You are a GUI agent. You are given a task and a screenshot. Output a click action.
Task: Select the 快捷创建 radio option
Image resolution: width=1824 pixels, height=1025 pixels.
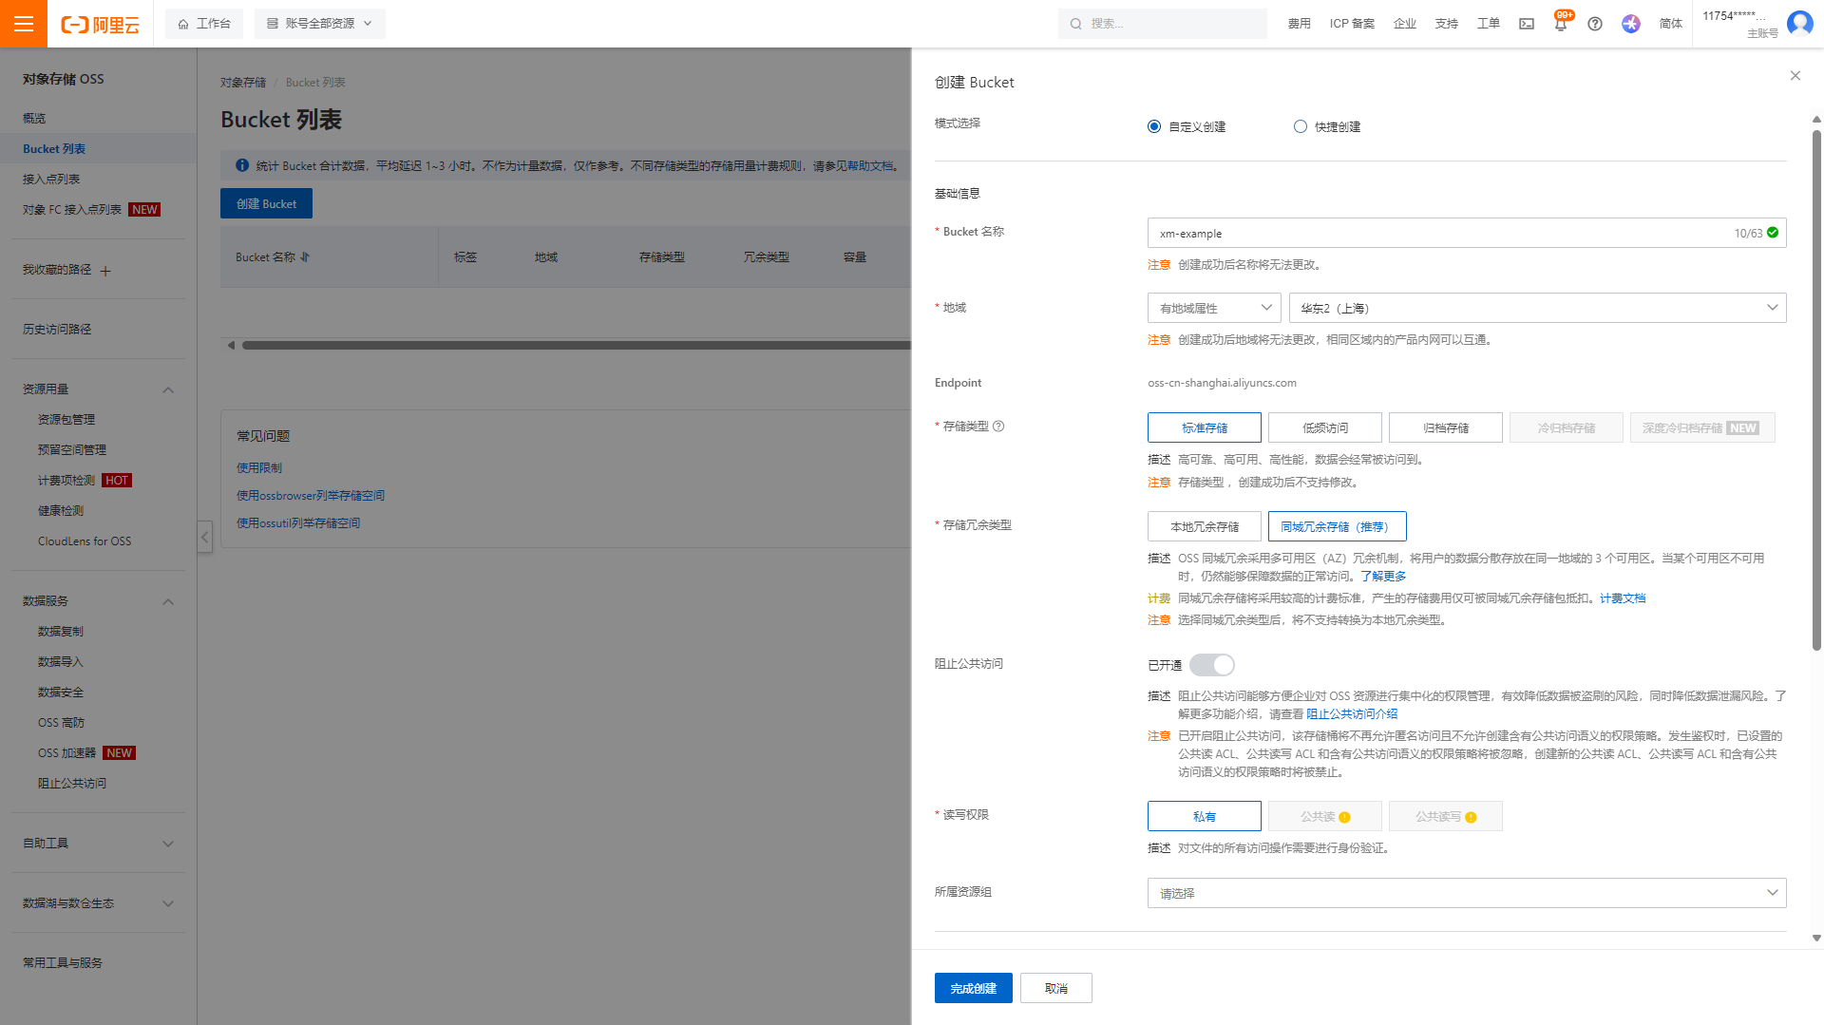(1301, 126)
